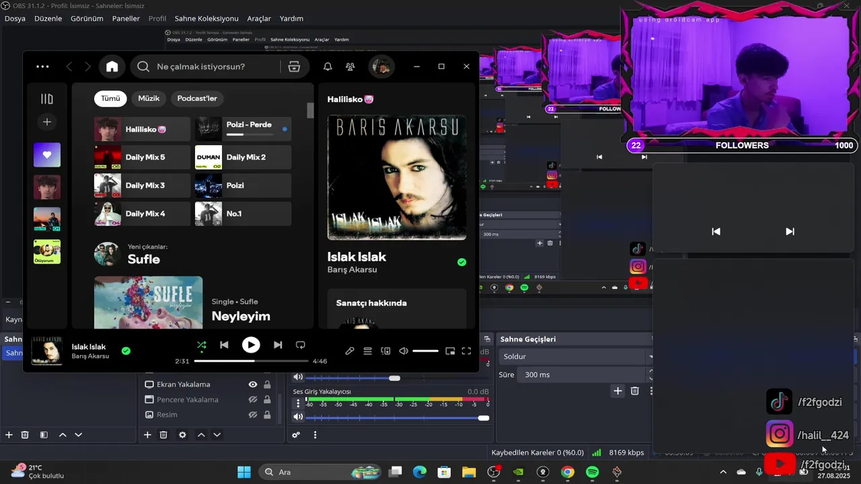This screenshot has height=484, width=861.
Task: Select the Müzik filter chip
Action: click(149, 98)
